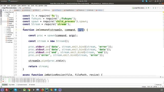Click the UTF-8 encoding in status bar
This screenshot has width=164, height=92.
pos(155,87)
